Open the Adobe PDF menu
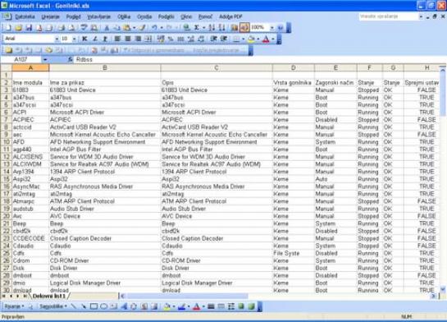This screenshot has height=322, width=447. (x=230, y=17)
